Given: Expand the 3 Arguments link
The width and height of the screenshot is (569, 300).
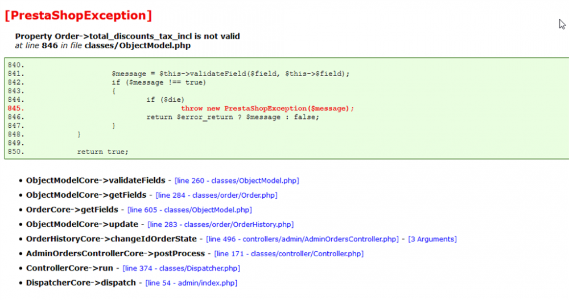Looking at the screenshot, I should 432,239.
